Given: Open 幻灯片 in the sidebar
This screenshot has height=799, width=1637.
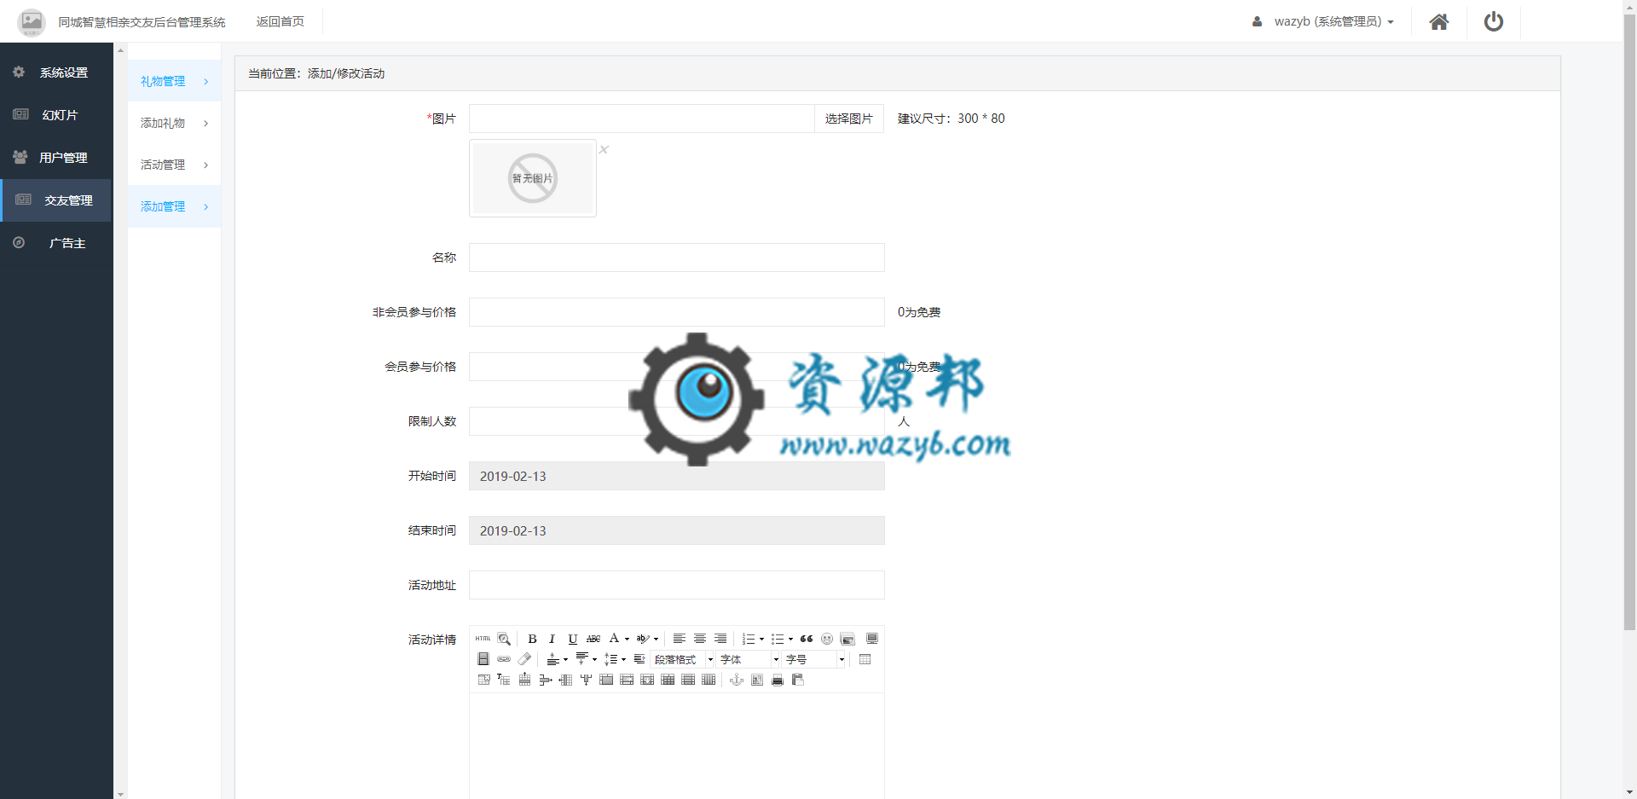Looking at the screenshot, I should point(56,115).
